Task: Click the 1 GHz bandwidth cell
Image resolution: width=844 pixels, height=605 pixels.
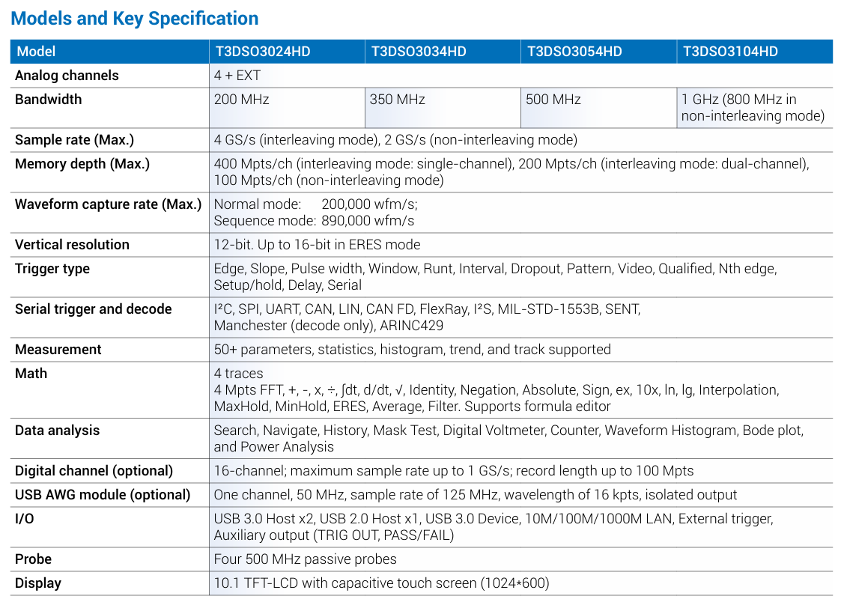Action: 753,108
